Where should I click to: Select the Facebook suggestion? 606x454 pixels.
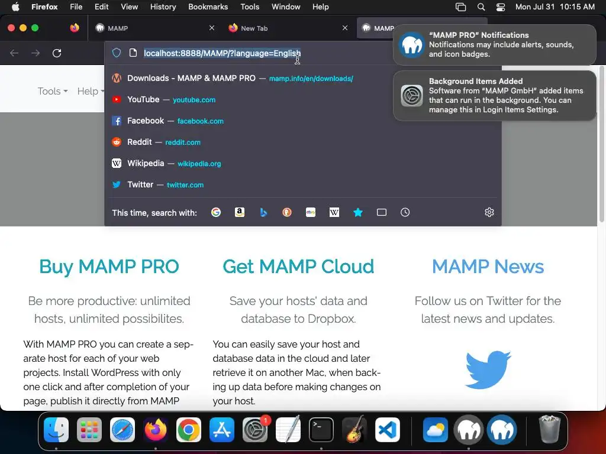(302, 121)
